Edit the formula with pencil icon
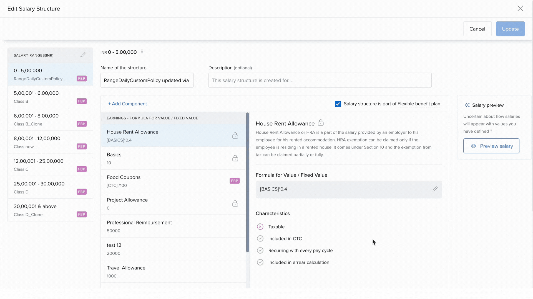 pyautogui.click(x=435, y=189)
